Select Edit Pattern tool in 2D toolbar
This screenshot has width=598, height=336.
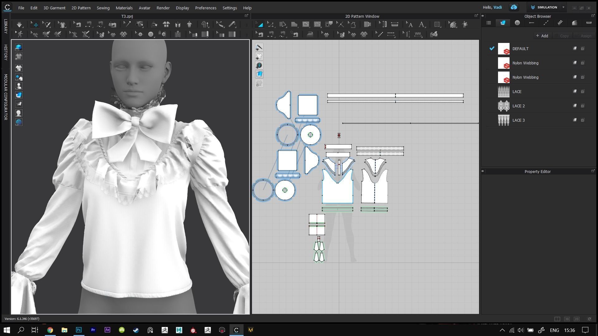coord(270,24)
